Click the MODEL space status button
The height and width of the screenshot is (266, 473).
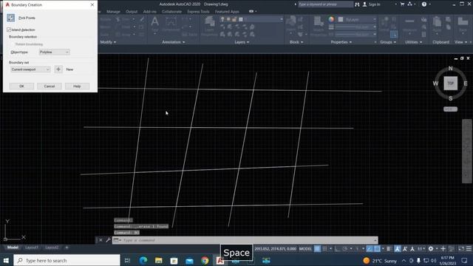305,249
